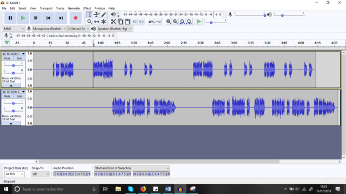Expand the Project Rate 44100 dropdown
The width and height of the screenshot is (346, 194).
point(15,174)
